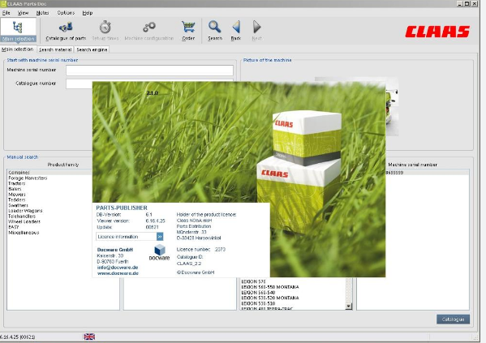
Task: Click the CLAAS logo in the toolbar
Action: click(x=437, y=32)
